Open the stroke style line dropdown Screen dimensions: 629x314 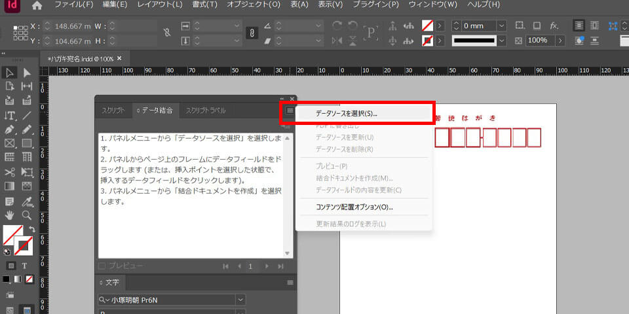(x=503, y=41)
